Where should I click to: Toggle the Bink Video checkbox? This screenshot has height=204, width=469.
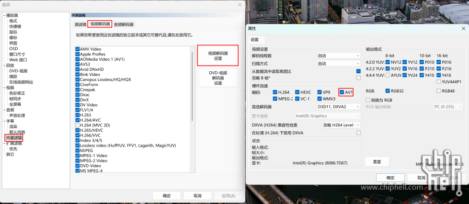tap(78, 75)
